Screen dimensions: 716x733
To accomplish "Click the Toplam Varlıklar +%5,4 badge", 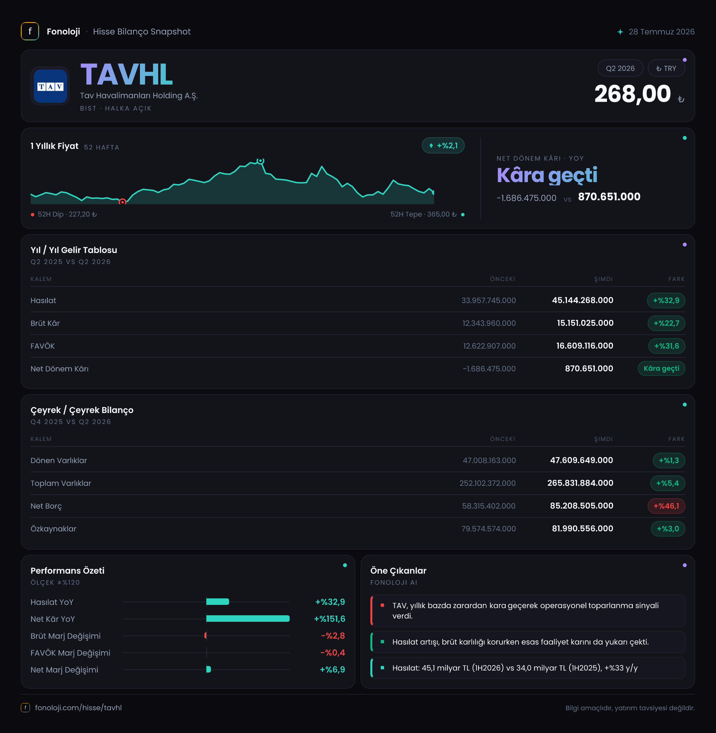I will (668, 483).
